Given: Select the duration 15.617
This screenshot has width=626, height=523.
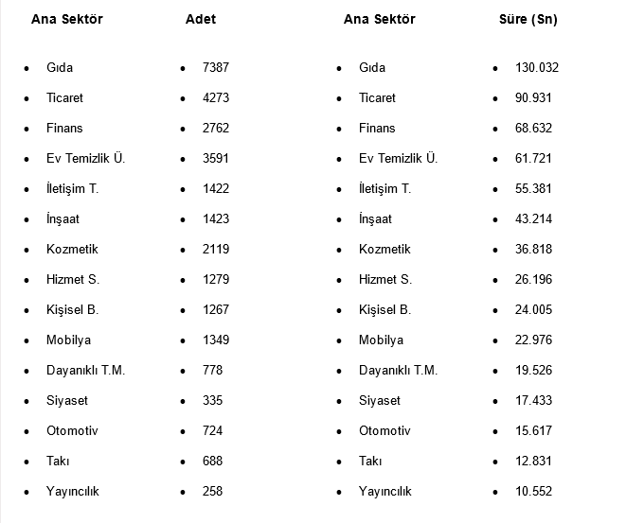Looking at the screenshot, I should click(533, 431).
